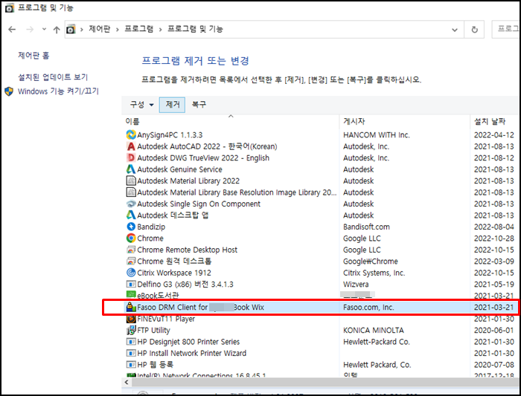The height and width of the screenshot is (396, 521).
Task: Click the 제거 uninstall button
Action: pyautogui.click(x=172, y=105)
